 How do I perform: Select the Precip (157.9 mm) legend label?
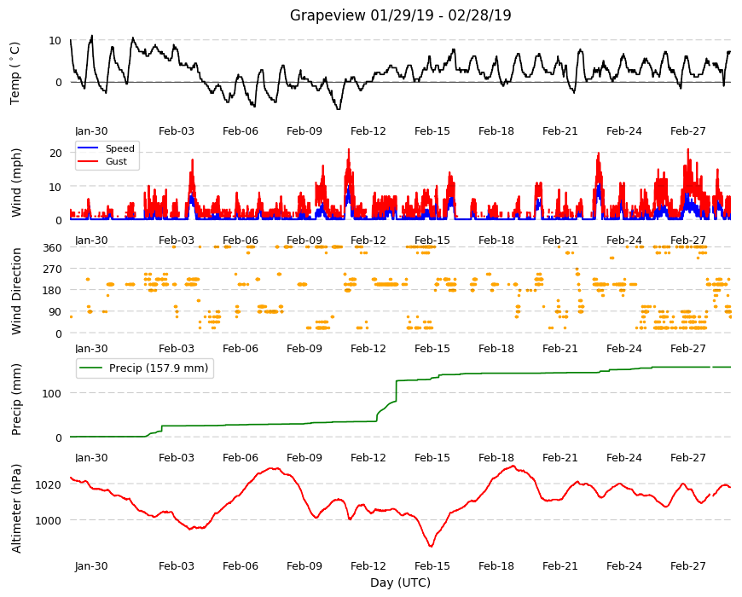pos(159,368)
